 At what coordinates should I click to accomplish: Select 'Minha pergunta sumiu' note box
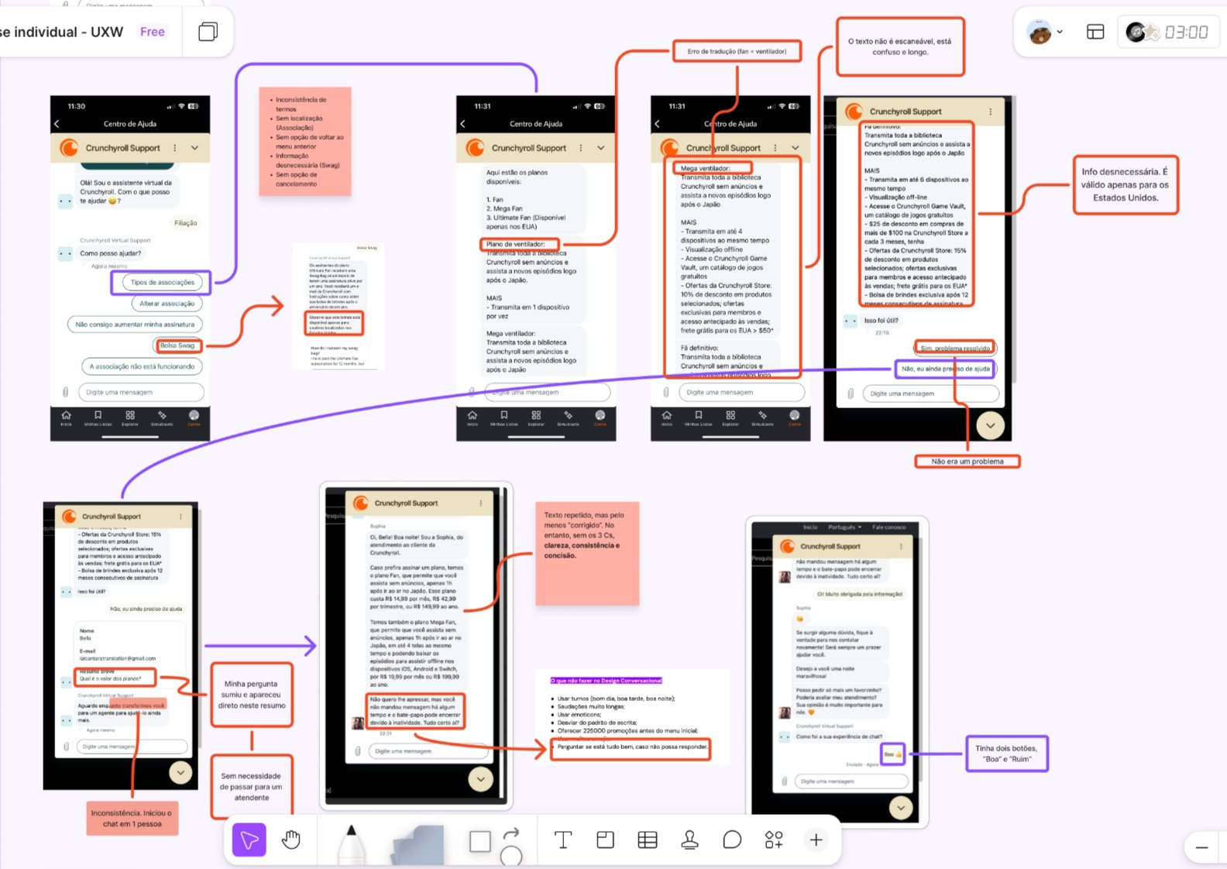click(x=252, y=695)
